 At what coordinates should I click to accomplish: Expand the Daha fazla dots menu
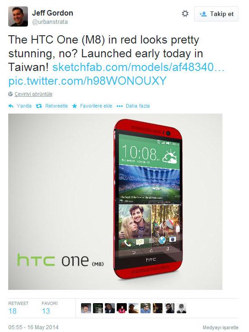click(119, 106)
